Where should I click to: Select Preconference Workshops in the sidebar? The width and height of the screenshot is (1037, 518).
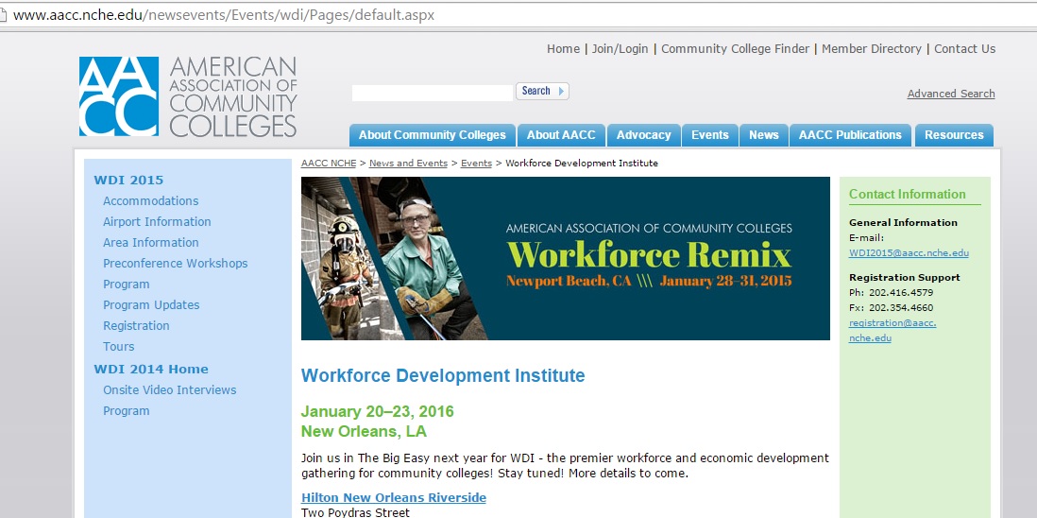[x=175, y=264]
